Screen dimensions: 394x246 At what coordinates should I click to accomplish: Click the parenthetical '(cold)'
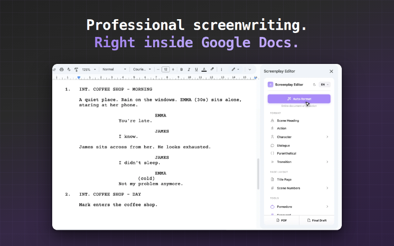(146, 179)
